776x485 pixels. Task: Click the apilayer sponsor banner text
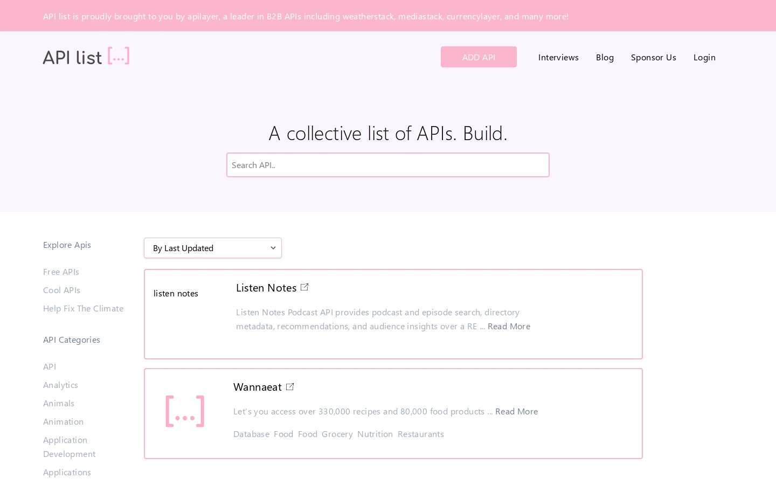pyautogui.click(x=306, y=16)
